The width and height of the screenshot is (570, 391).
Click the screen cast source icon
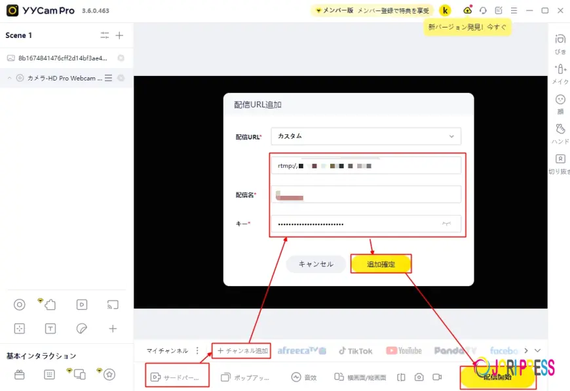pos(113,305)
